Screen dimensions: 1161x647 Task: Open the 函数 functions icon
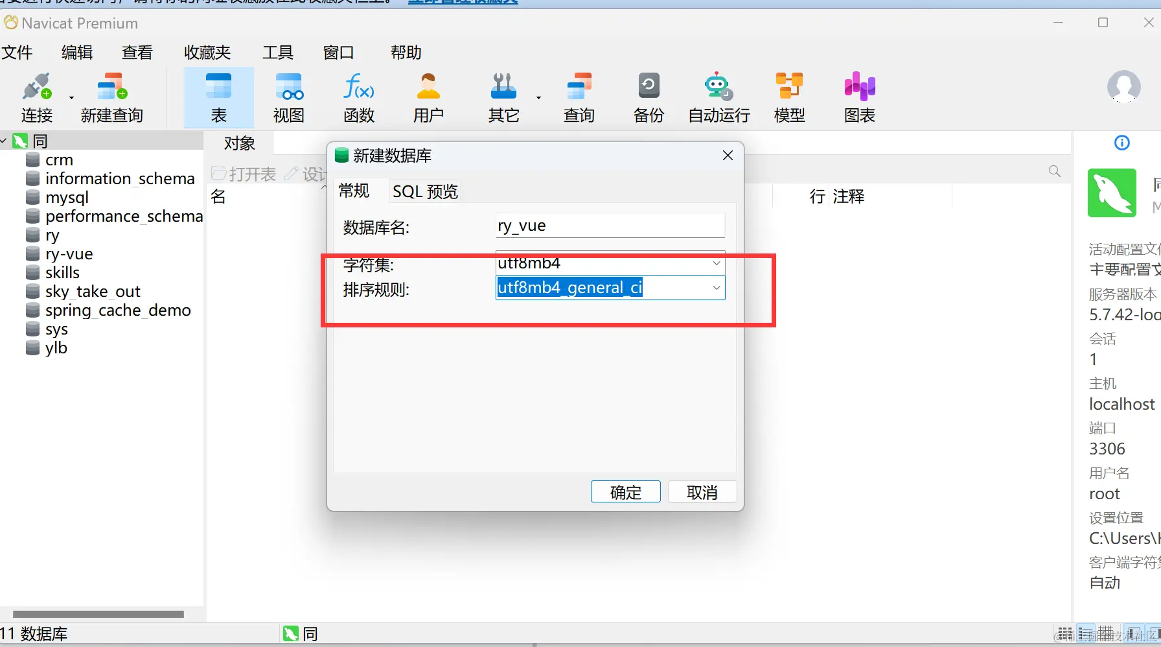pos(359,97)
